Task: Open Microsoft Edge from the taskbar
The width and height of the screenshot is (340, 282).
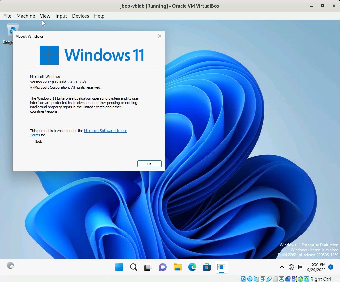Action: point(192,267)
